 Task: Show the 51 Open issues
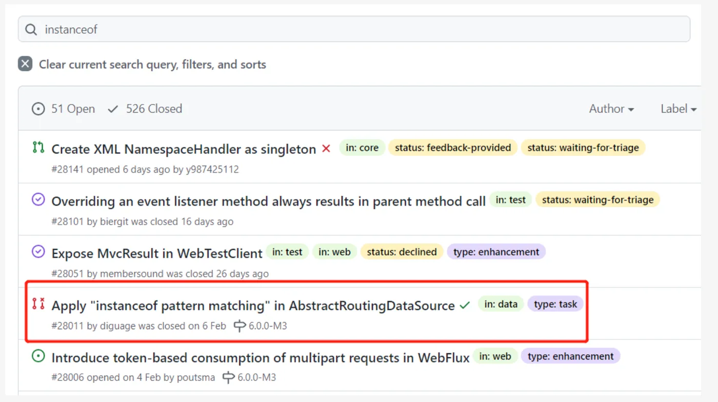coord(73,109)
